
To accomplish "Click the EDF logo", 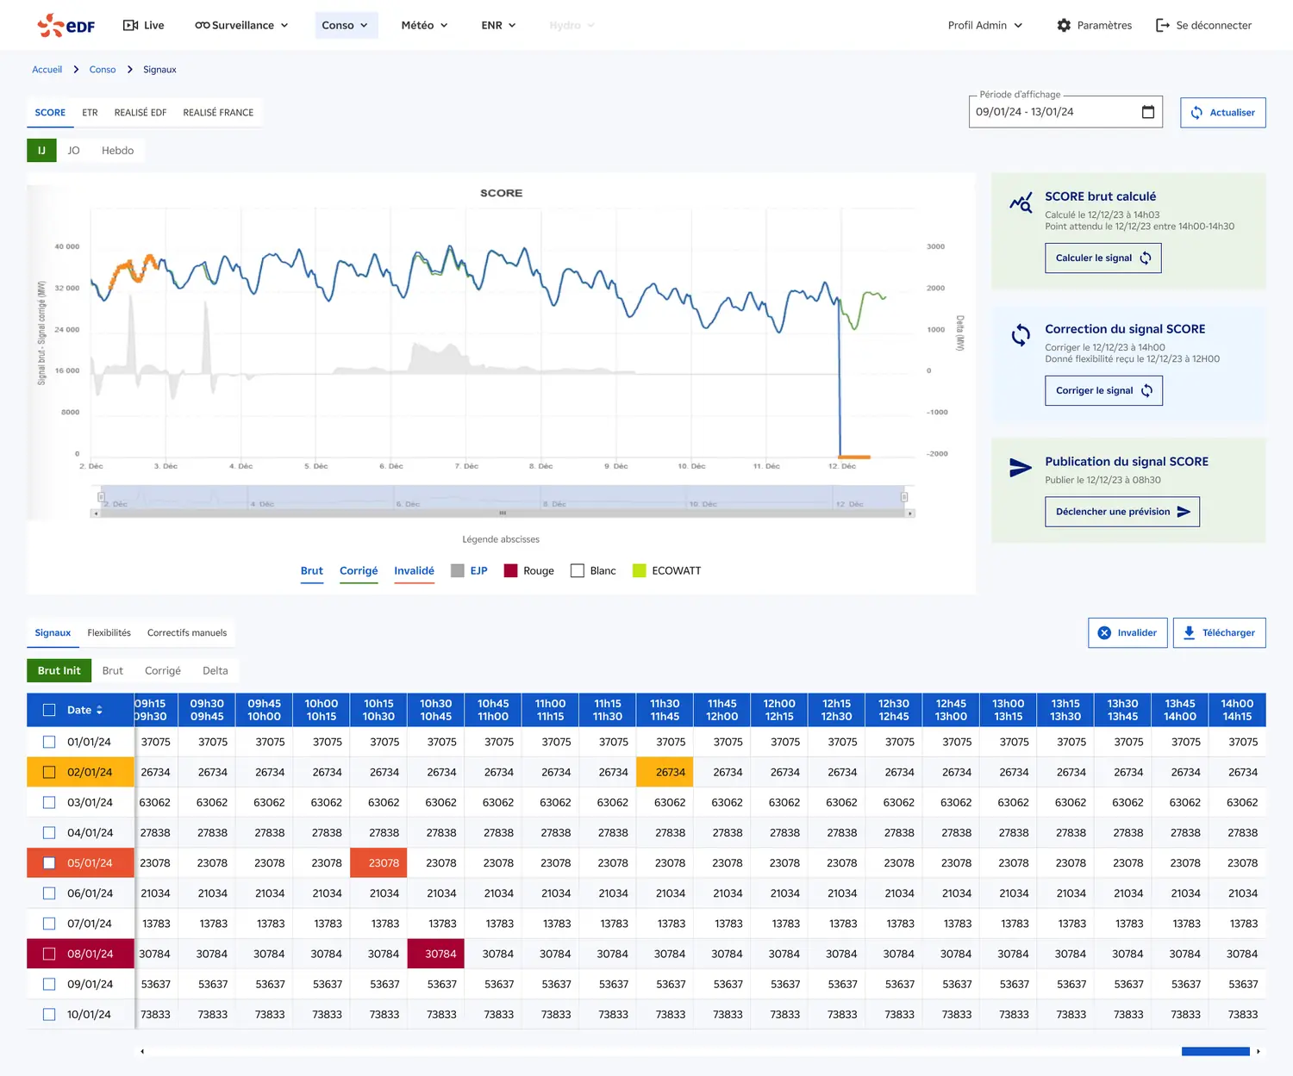I will [66, 25].
